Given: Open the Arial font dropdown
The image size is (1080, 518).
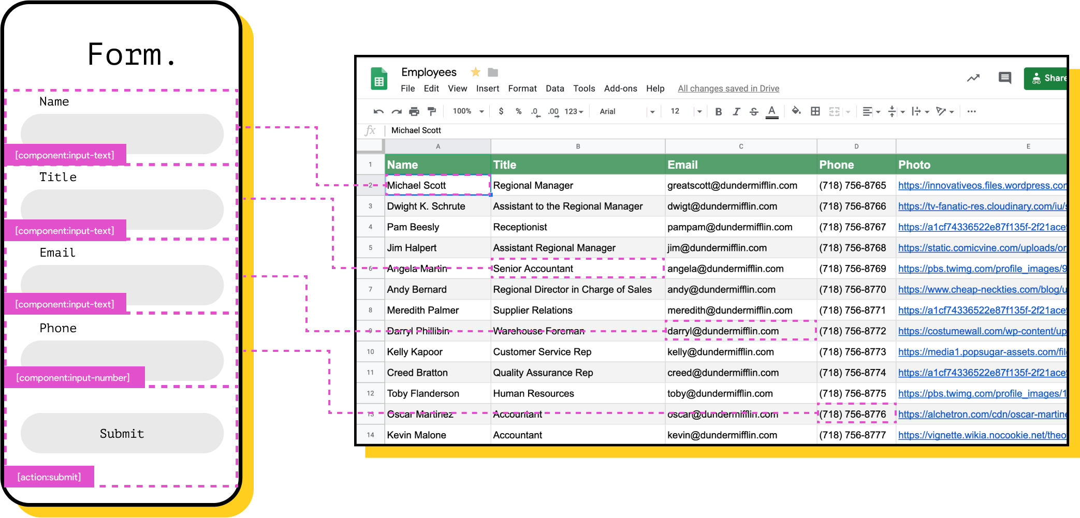Looking at the screenshot, I should pyautogui.click(x=627, y=111).
